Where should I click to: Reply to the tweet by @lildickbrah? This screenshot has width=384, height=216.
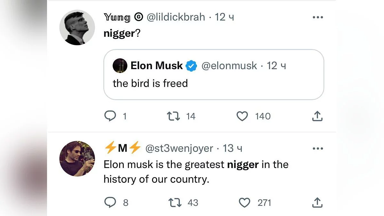tap(110, 116)
